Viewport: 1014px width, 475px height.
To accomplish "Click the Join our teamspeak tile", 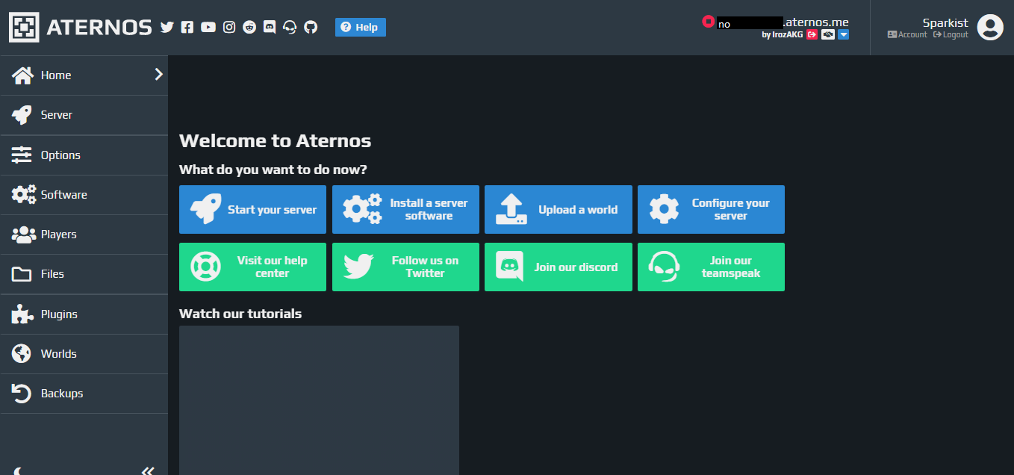I will [x=711, y=267].
